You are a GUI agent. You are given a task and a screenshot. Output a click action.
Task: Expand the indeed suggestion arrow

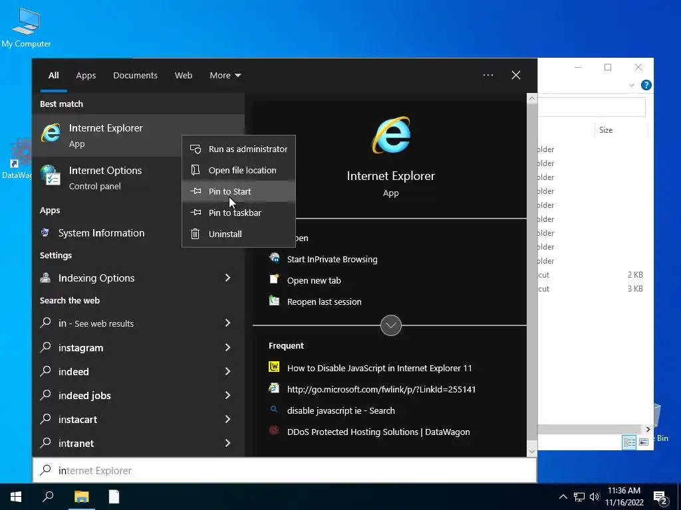(x=227, y=371)
